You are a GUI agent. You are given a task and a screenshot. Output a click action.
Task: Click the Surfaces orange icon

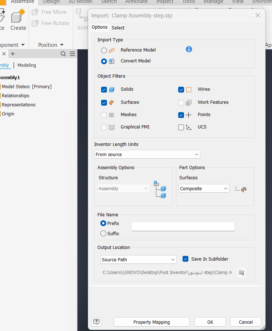tap(112, 103)
